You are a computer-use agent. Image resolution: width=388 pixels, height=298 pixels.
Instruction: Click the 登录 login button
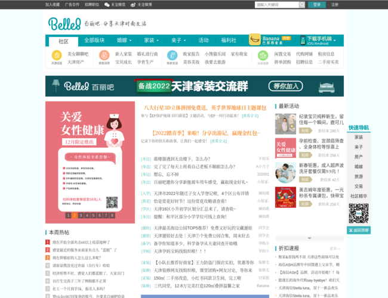[x=317, y=5]
